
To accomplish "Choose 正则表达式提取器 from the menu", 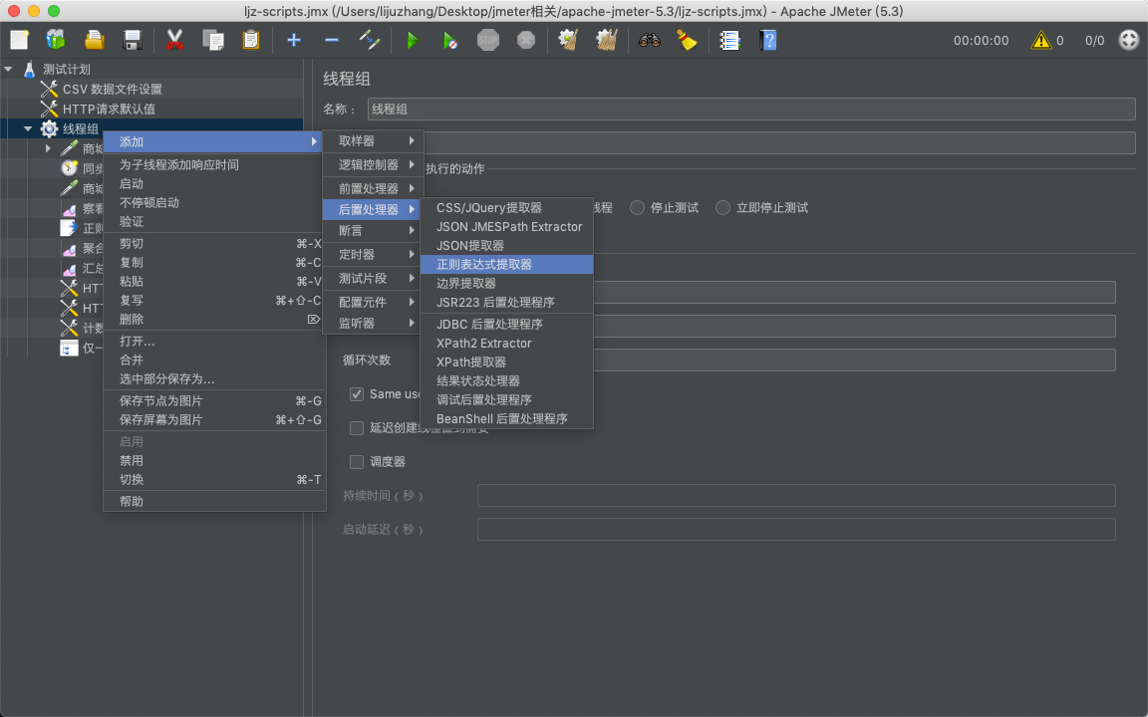I will click(x=506, y=264).
